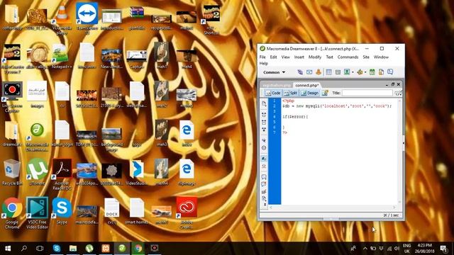The width and height of the screenshot is (454, 255).
Task: Click Collapse Full Tag coding toolbar icon
Action: [264, 115]
